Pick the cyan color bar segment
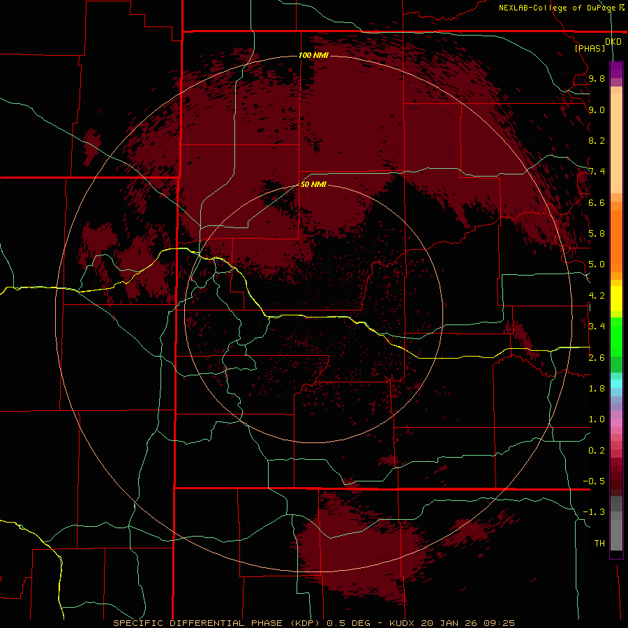 [x=616, y=384]
